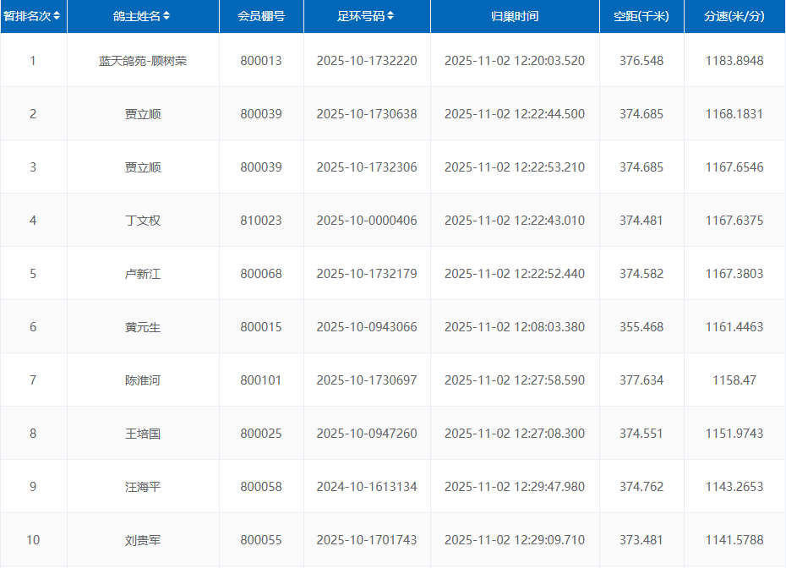
Task: Click loft number 810023
Action: (261, 221)
